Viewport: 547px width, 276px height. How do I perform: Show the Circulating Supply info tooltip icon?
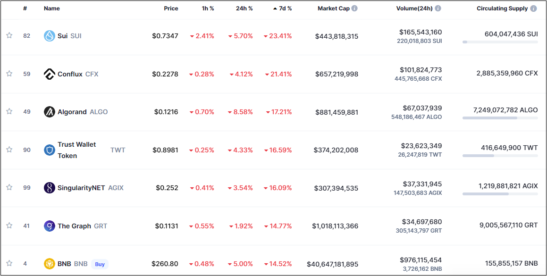pyautogui.click(x=533, y=8)
